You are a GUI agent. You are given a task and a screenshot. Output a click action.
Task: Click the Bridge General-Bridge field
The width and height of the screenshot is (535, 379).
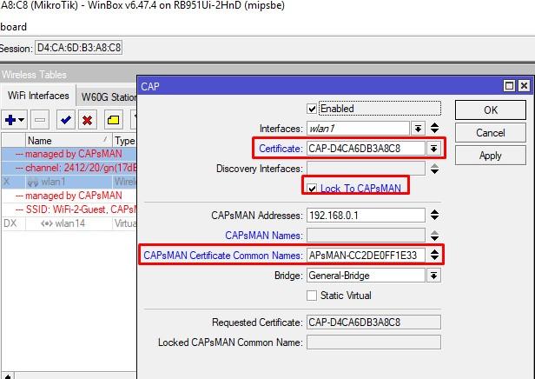tap(366, 276)
